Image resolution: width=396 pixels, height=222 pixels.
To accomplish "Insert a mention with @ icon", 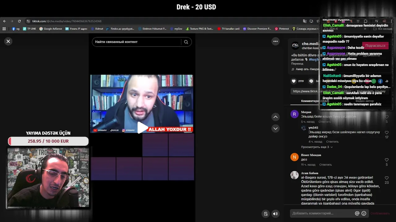I will [357, 213].
